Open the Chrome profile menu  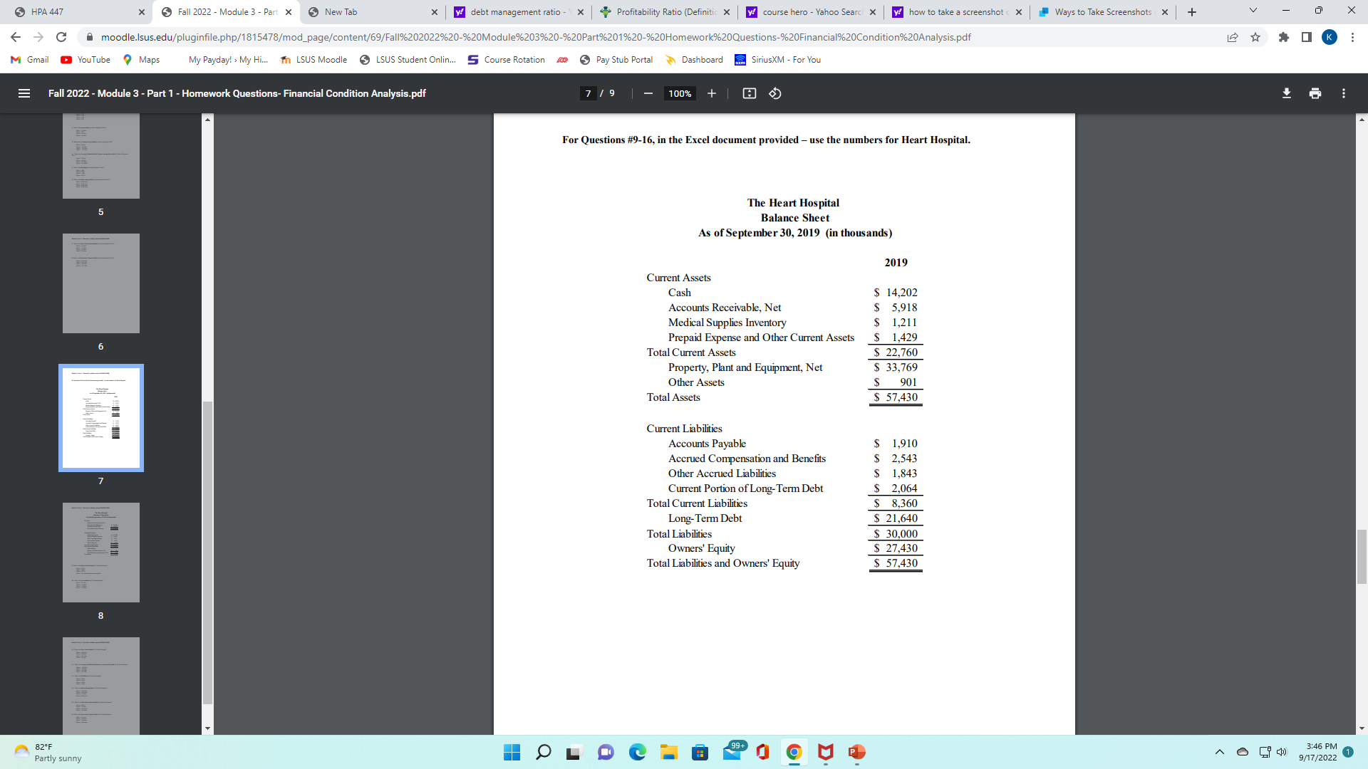coord(1330,37)
